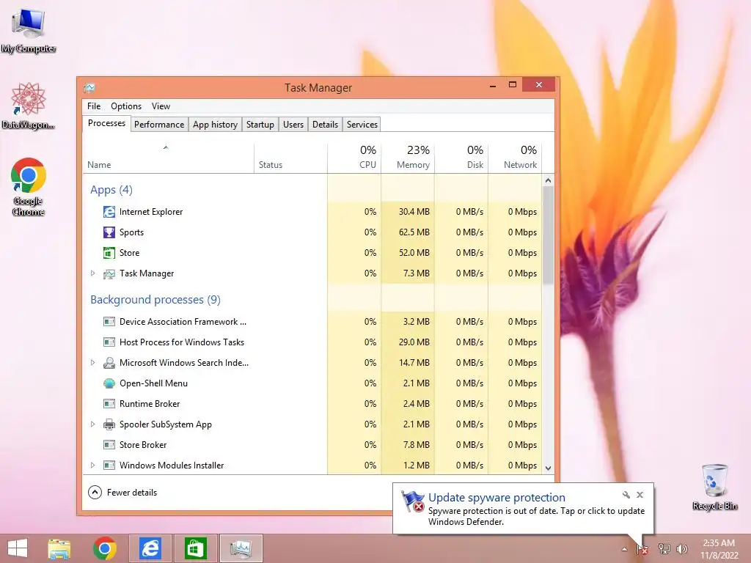Click the Device Association Framework process icon
Image resolution: width=751 pixels, height=563 pixels.
point(109,322)
